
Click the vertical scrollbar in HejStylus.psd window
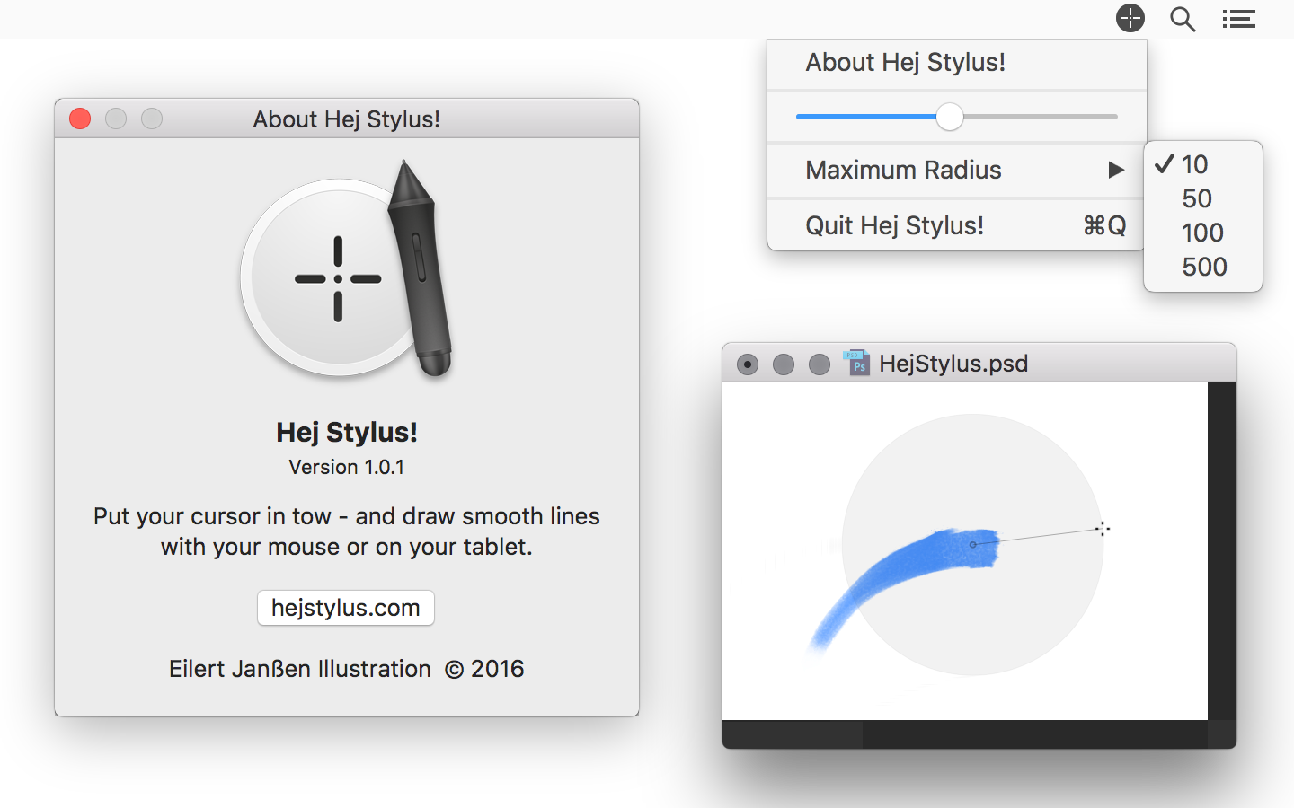click(1222, 551)
